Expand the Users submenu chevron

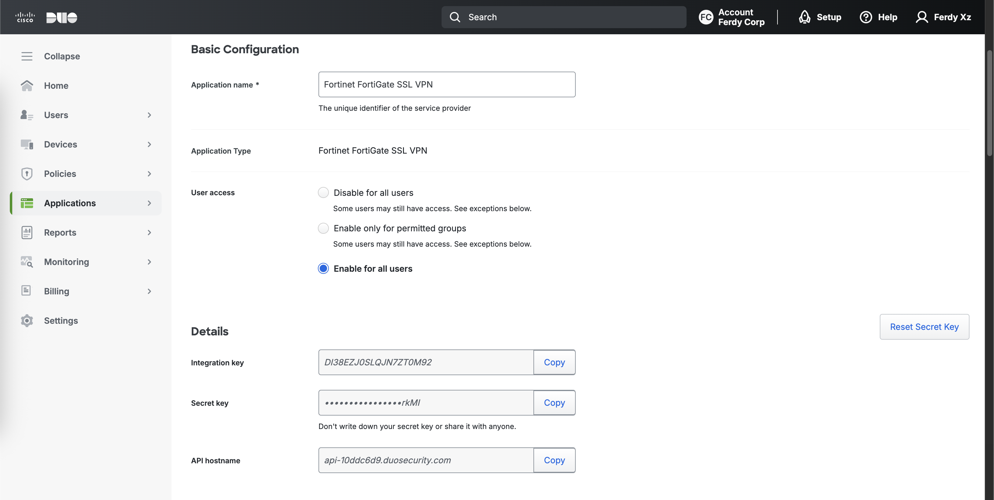tap(149, 115)
